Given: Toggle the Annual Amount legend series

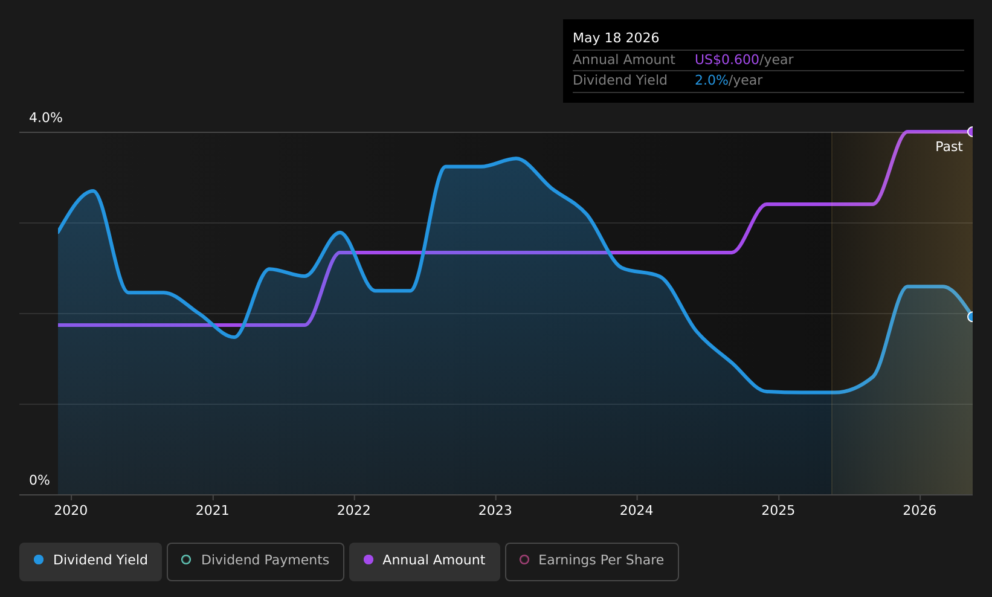Looking at the screenshot, I should pos(425,562).
